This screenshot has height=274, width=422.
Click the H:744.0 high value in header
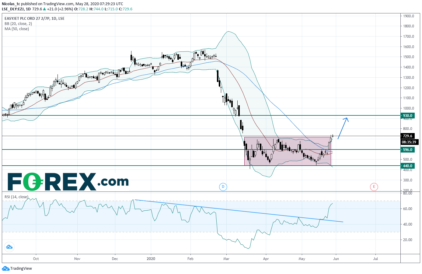click(x=96, y=9)
